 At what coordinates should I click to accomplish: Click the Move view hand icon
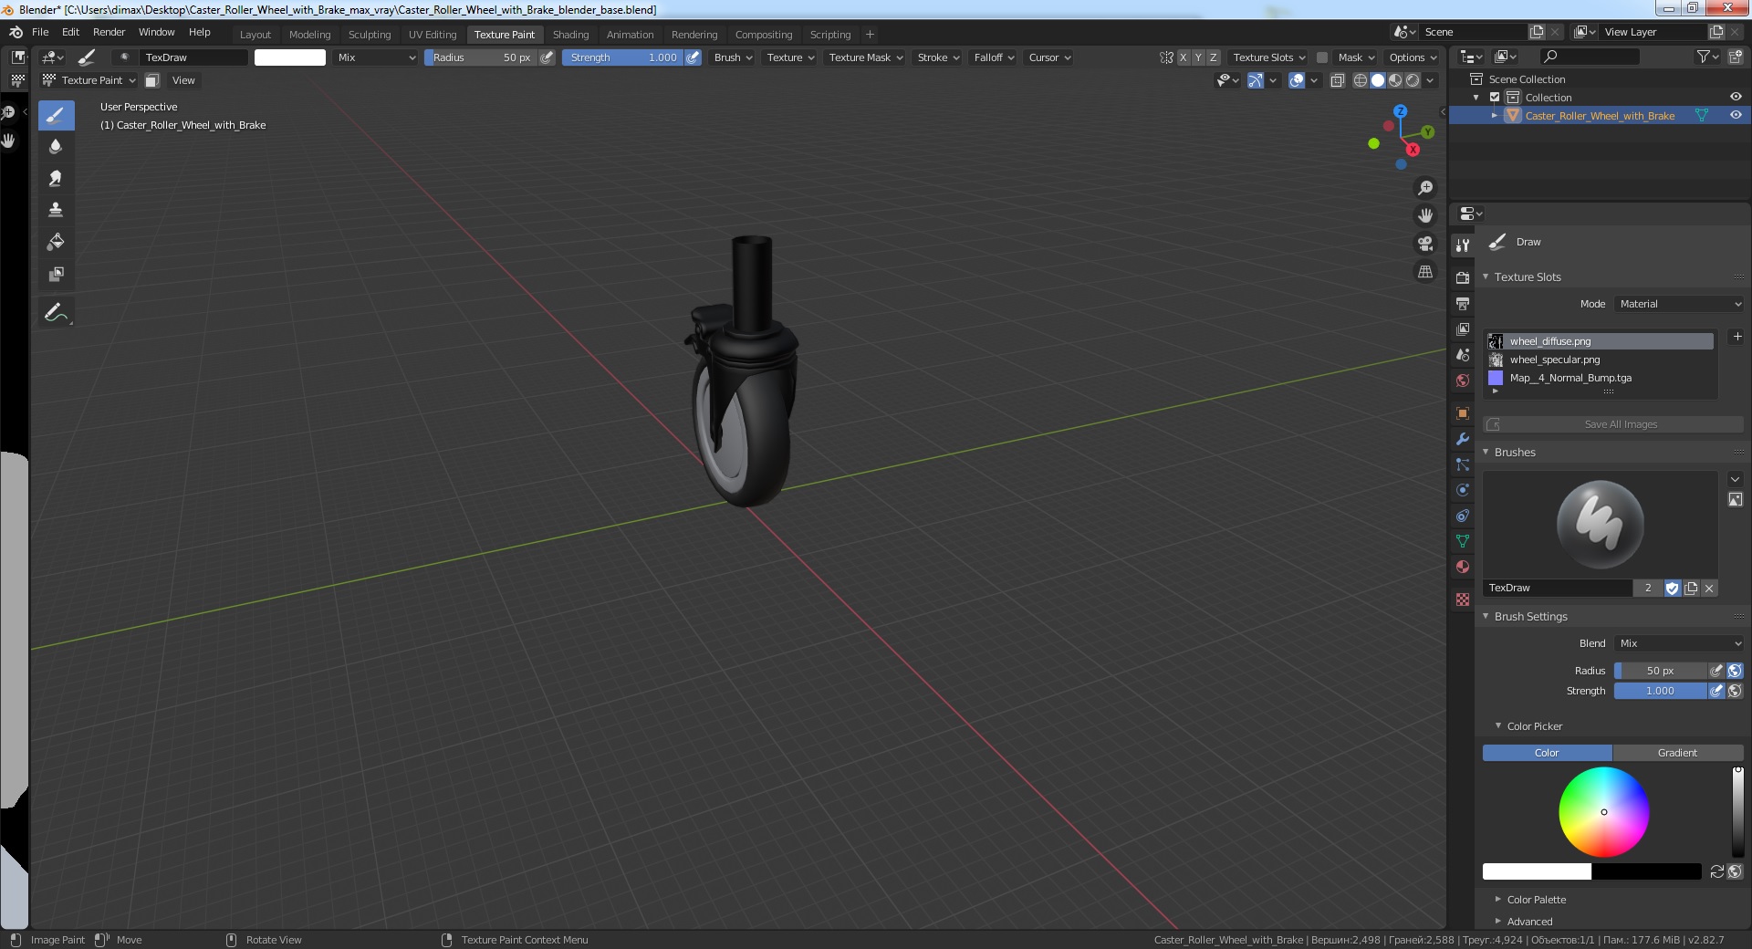[1425, 216]
